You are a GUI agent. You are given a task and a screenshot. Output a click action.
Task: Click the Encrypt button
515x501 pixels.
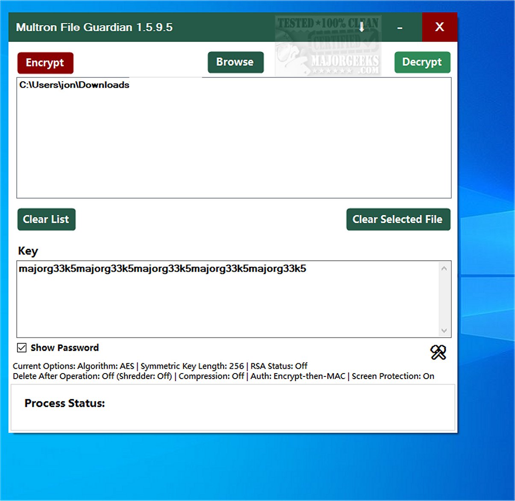click(45, 62)
